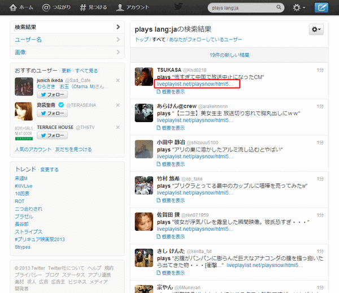The width and height of the screenshot is (339, 293).
Task: Open the Account (アカウント) nav item
Action: (133, 7)
